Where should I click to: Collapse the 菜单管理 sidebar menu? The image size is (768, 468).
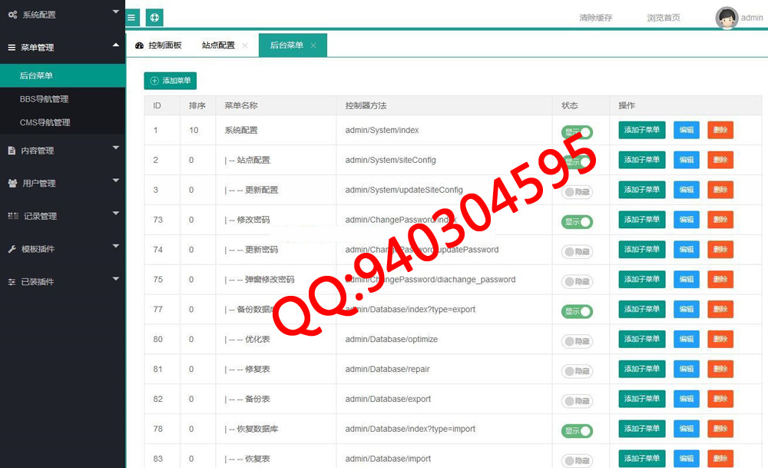(61, 47)
